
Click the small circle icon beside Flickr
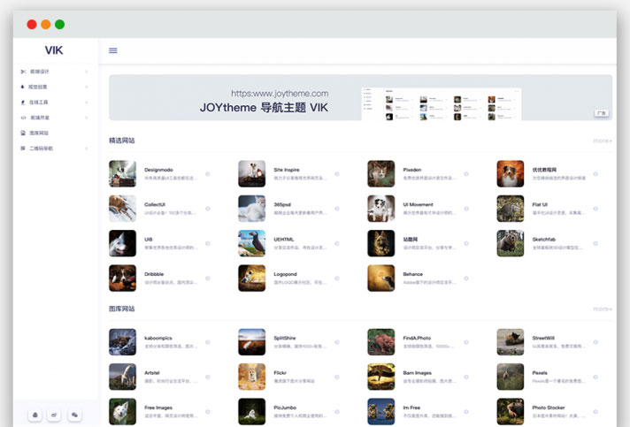pos(337,377)
